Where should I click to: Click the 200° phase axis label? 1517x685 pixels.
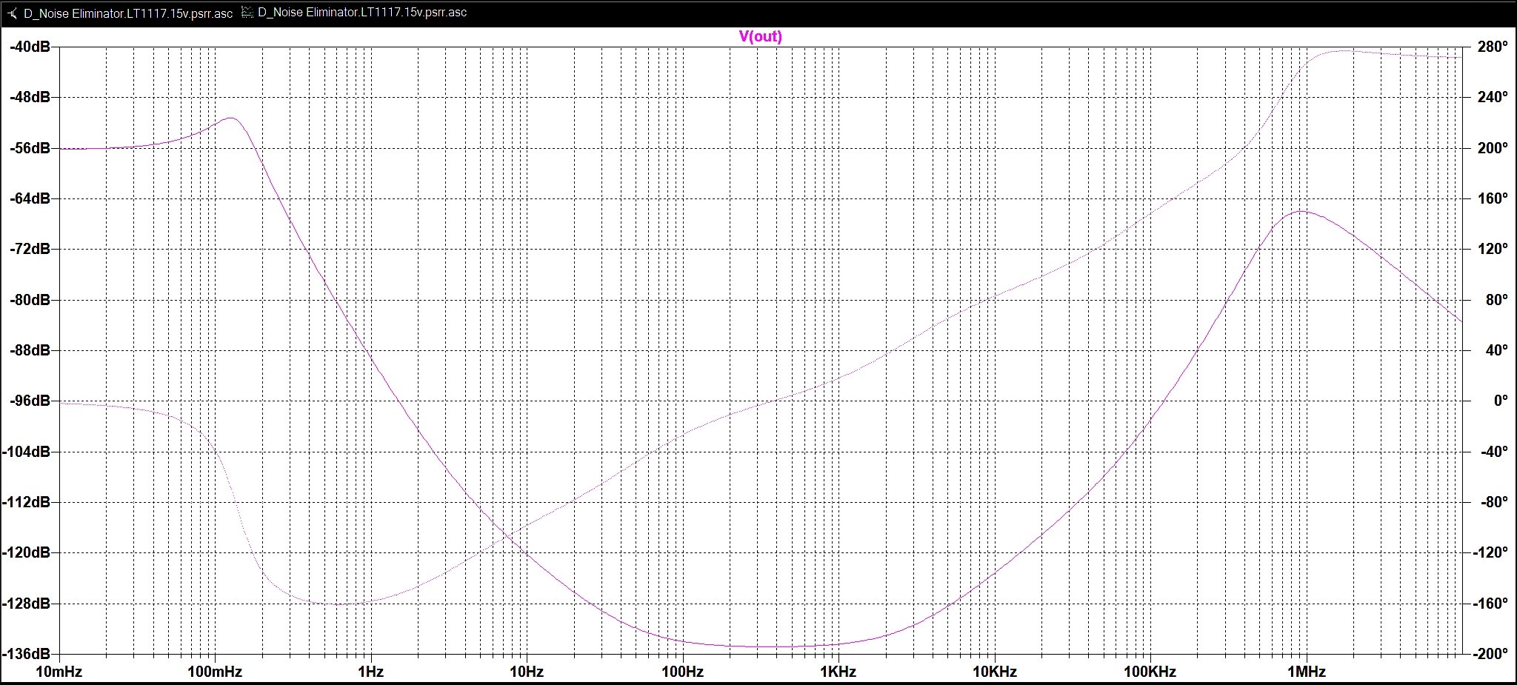(x=1493, y=148)
